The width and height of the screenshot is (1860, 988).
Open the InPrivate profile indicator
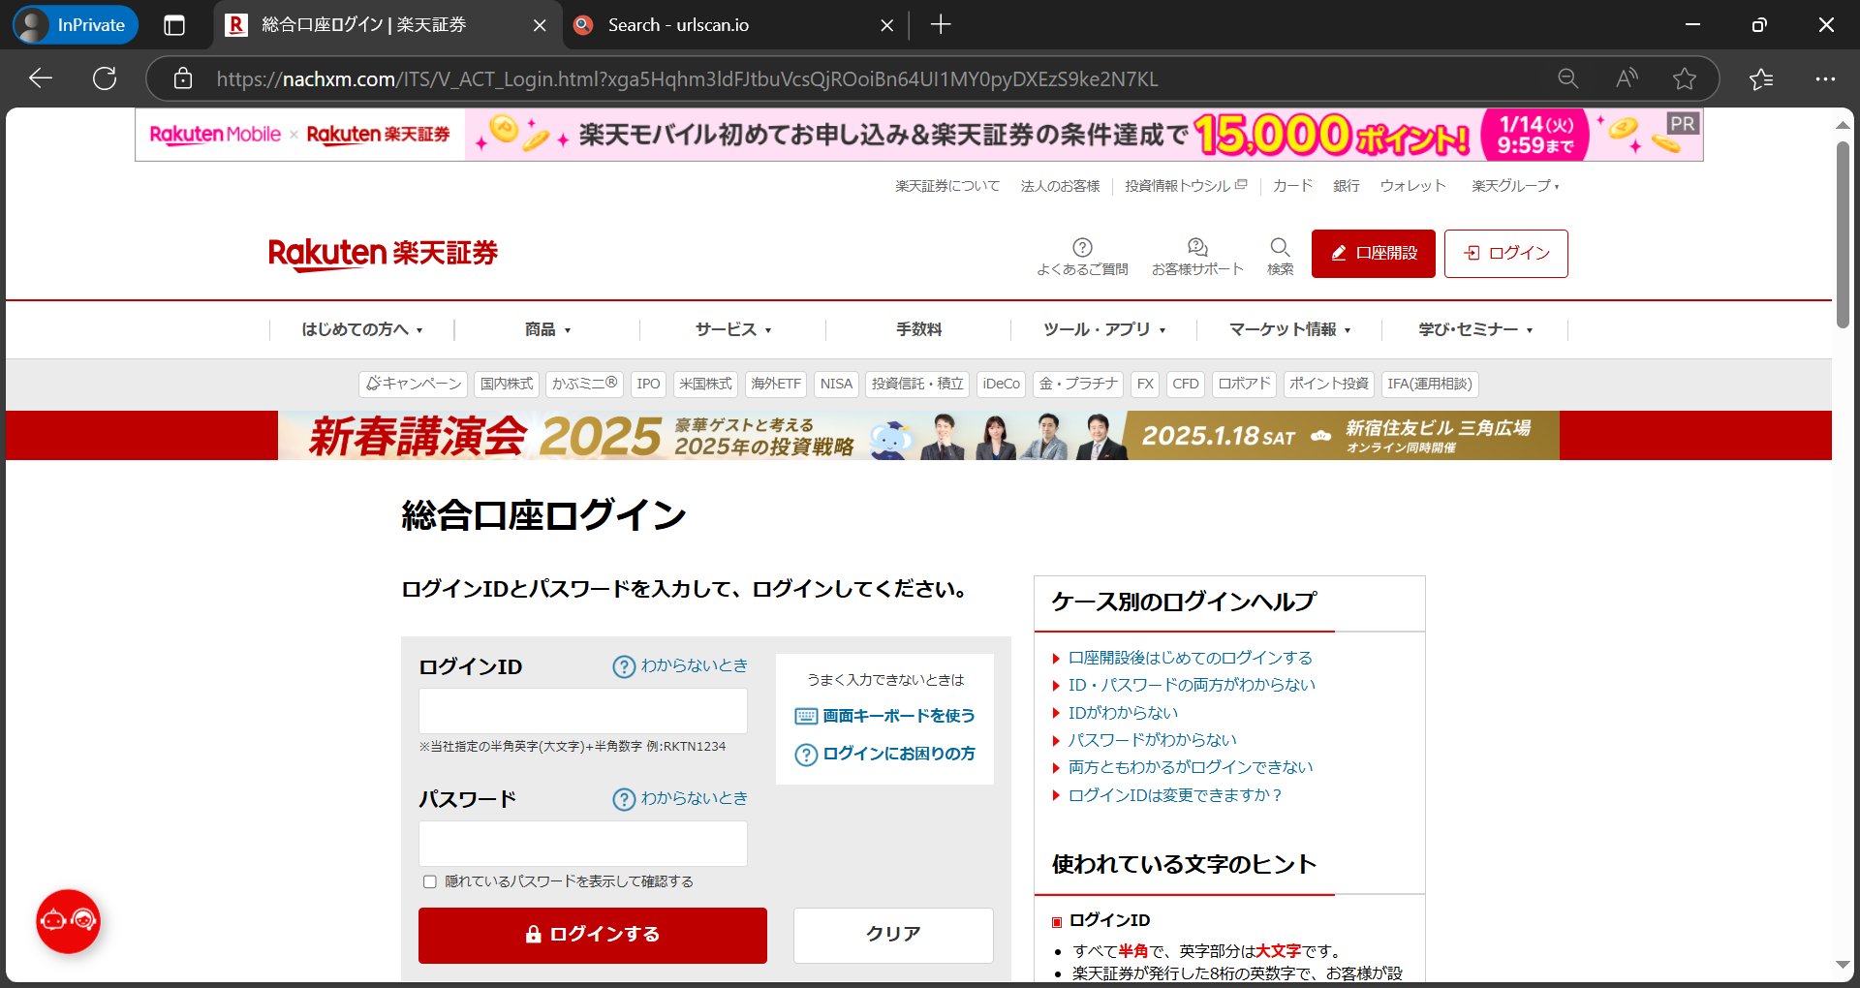76,25
